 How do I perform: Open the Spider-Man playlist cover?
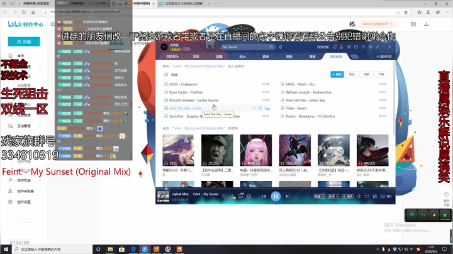294,150
